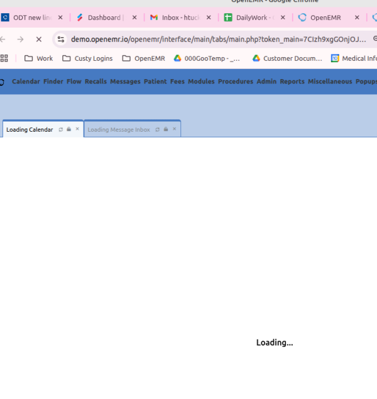Screen dimensions: 377x399
Task: Switch to the Inbox Gmail browser tab
Action: [x=175, y=18]
